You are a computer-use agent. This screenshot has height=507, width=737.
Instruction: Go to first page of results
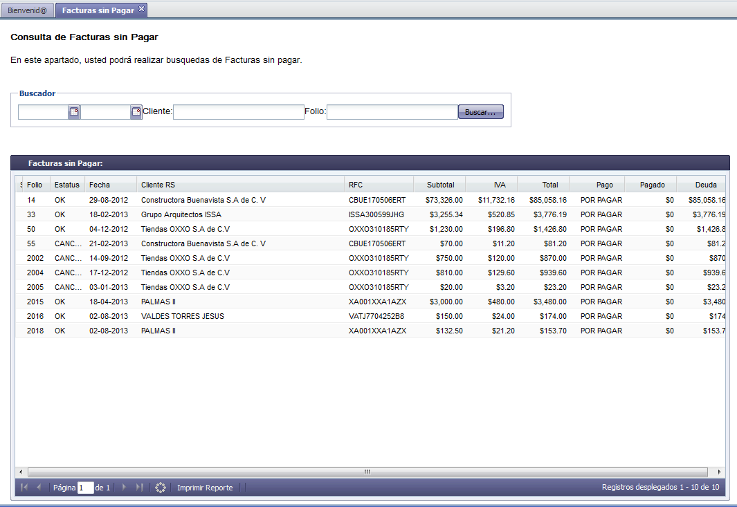point(25,488)
